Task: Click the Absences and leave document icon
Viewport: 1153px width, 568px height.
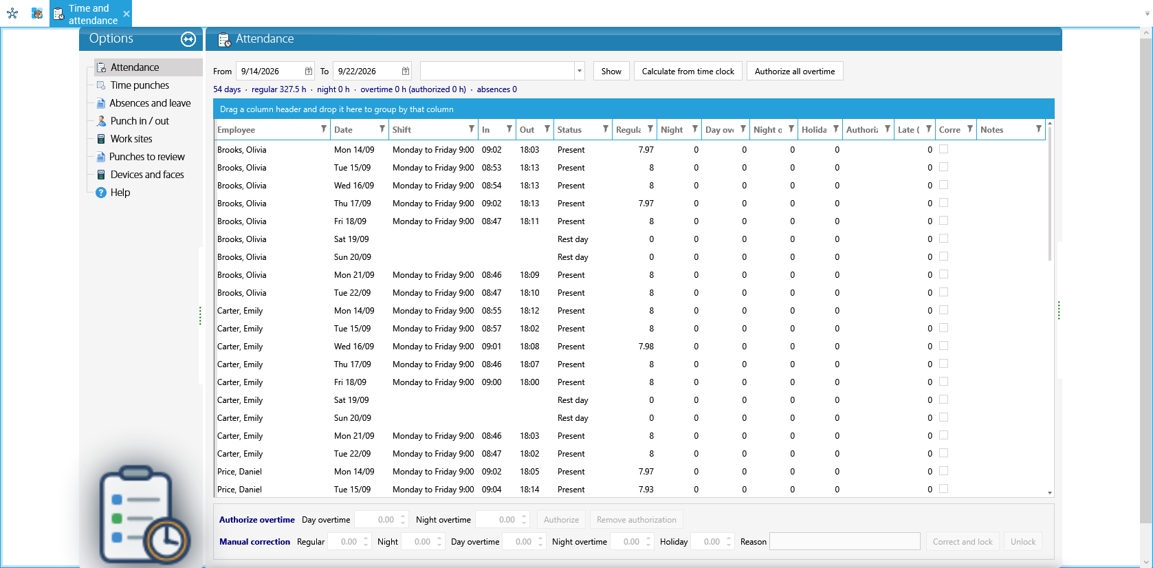Action: point(101,103)
